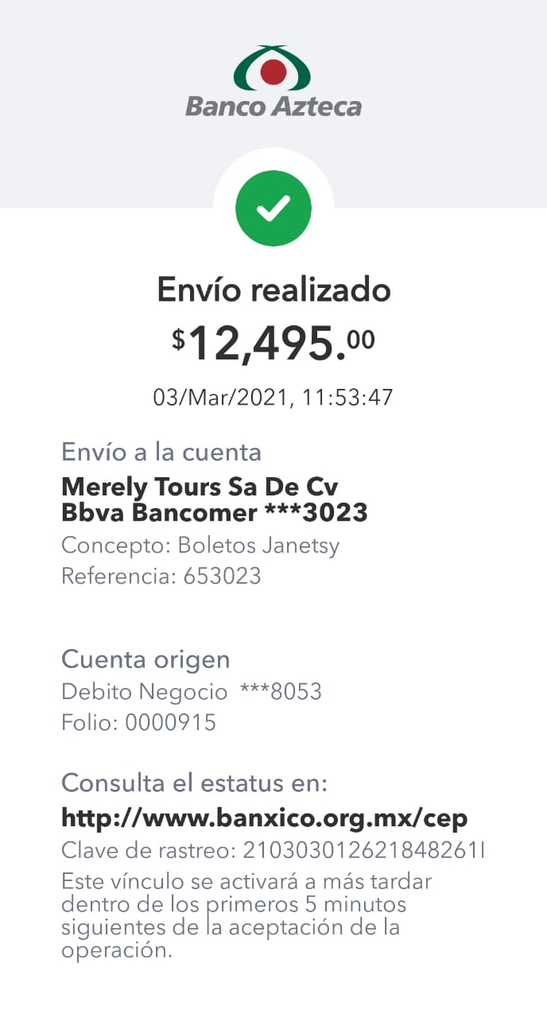Tap the green checkmark success icon
Viewport: 547px width, 1018px height.
point(273,208)
